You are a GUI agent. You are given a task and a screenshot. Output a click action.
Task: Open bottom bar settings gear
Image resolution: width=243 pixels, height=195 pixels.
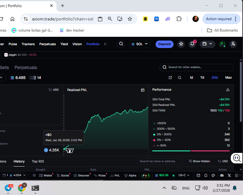(x=34, y=175)
